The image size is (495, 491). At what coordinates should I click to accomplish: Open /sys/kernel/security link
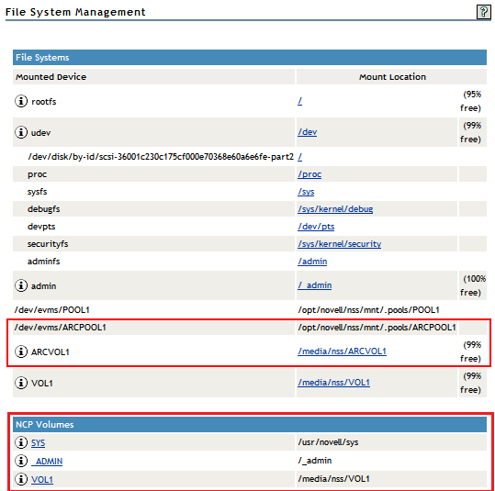pos(340,243)
